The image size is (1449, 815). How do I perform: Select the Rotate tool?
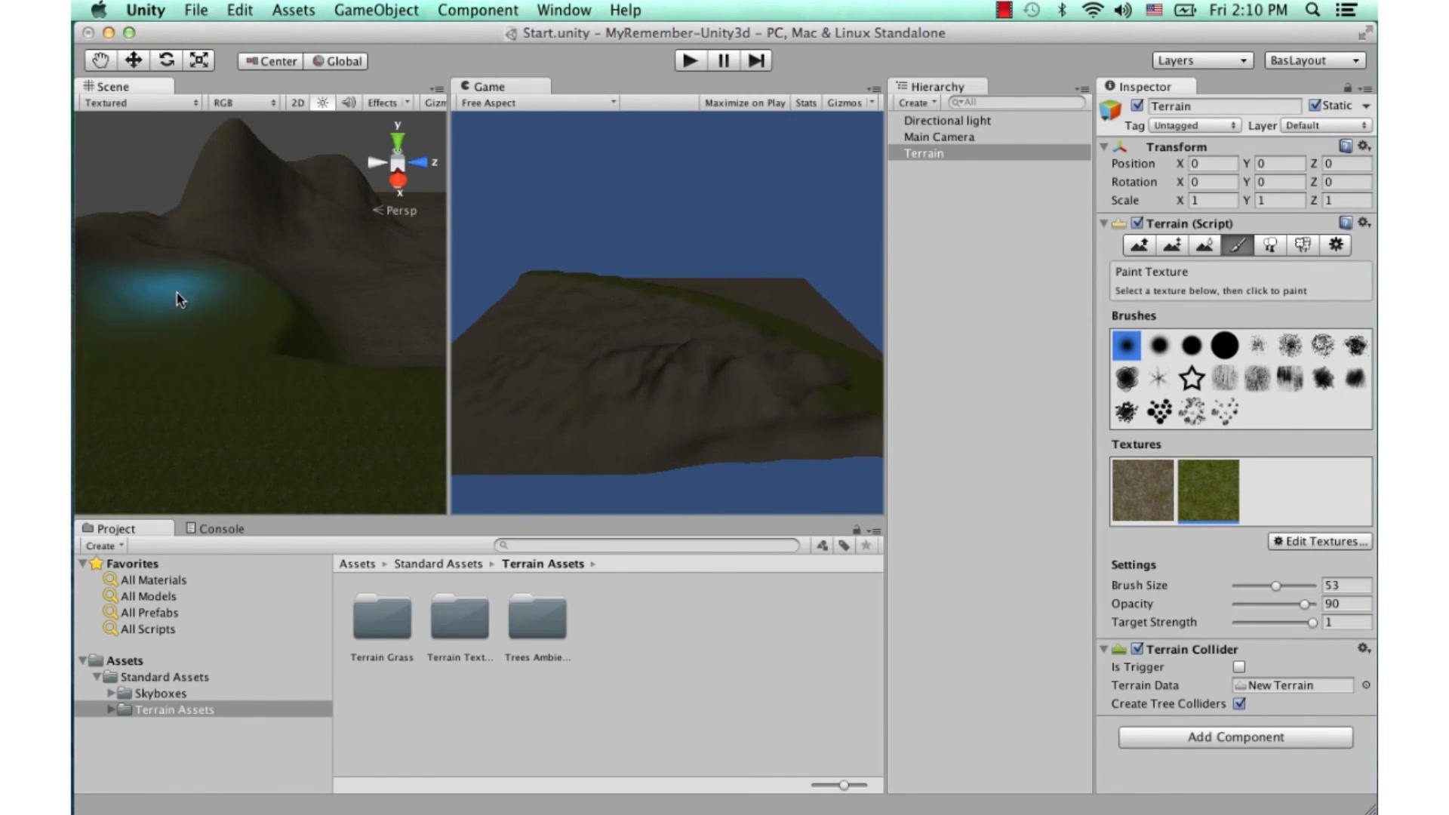pos(166,60)
